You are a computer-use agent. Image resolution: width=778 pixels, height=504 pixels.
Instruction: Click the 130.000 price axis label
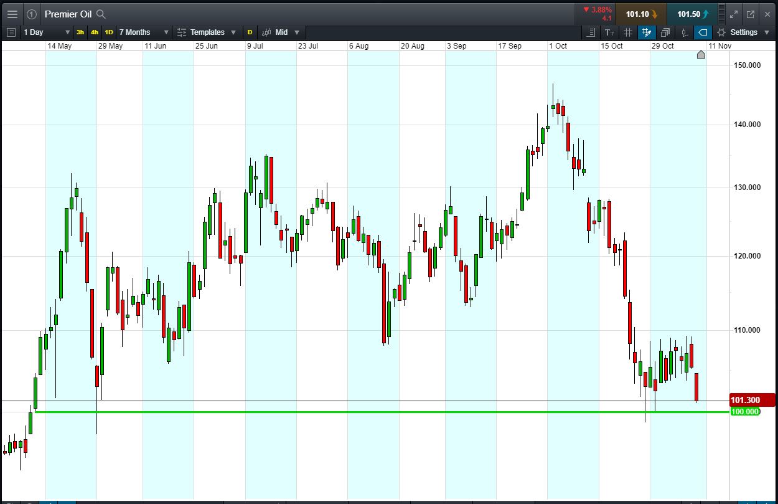tap(747, 188)
